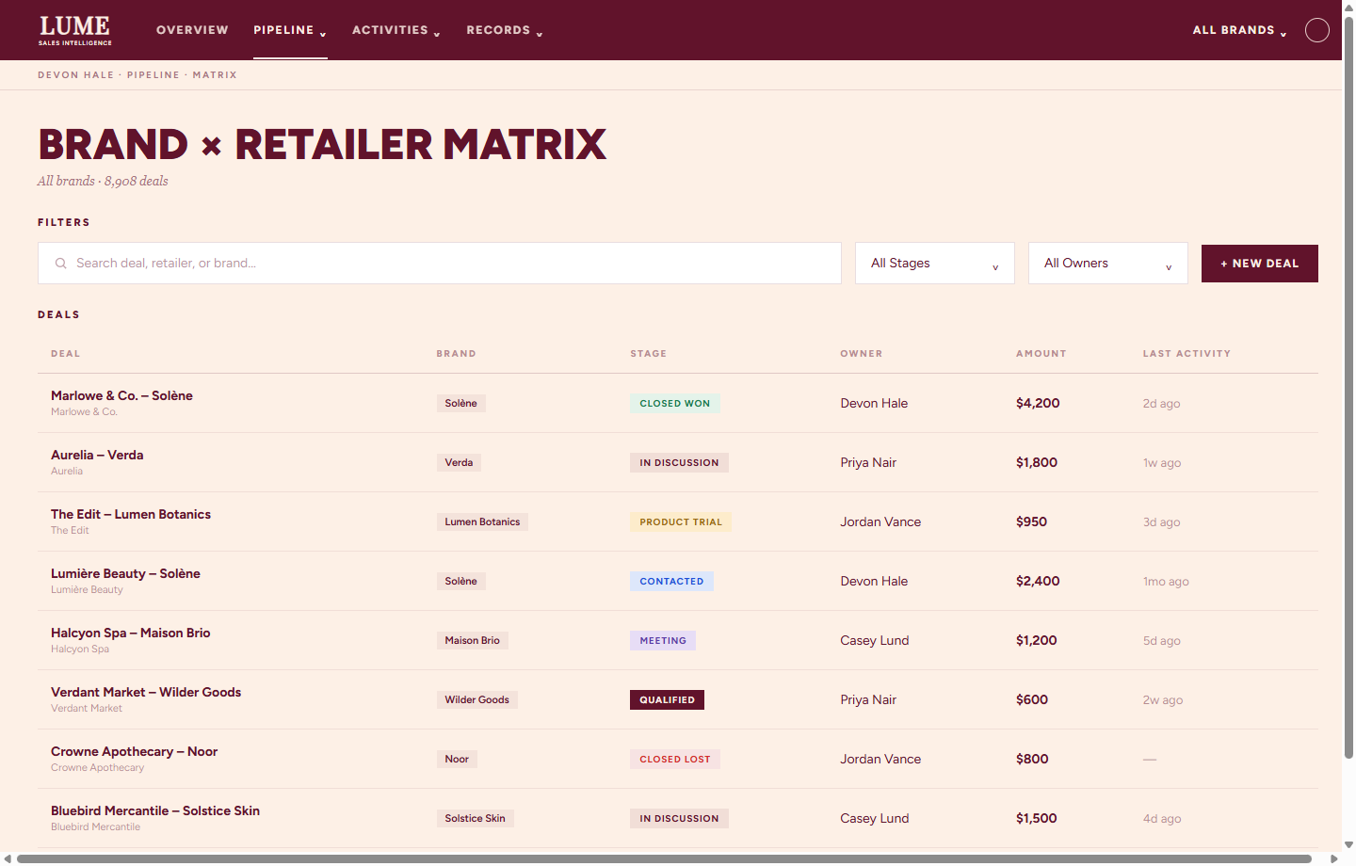Click the vertical scrollbar down arrow

tap(1348, 845)
